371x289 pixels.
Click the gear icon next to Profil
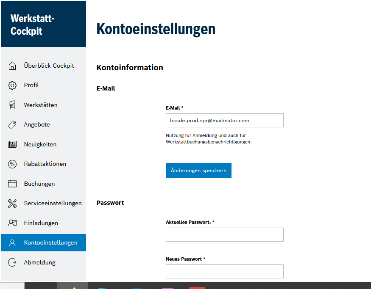tap(12, 85)
